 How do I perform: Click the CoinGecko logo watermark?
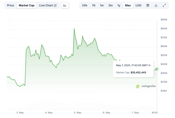(146, 86)
